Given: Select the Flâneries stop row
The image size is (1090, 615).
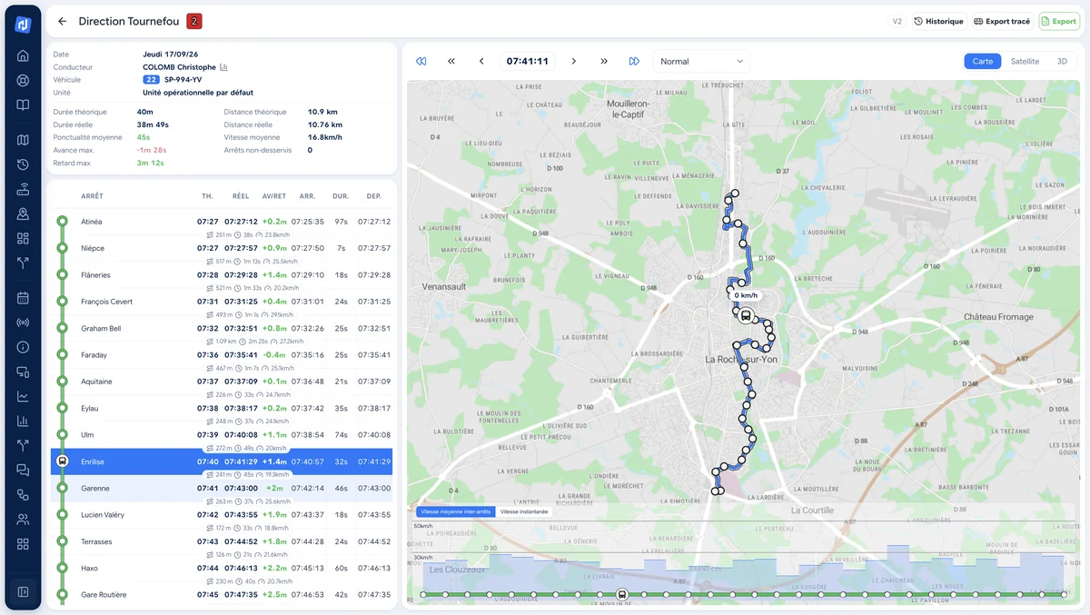Looking at the screenshot, I should [x=222, y=274].
